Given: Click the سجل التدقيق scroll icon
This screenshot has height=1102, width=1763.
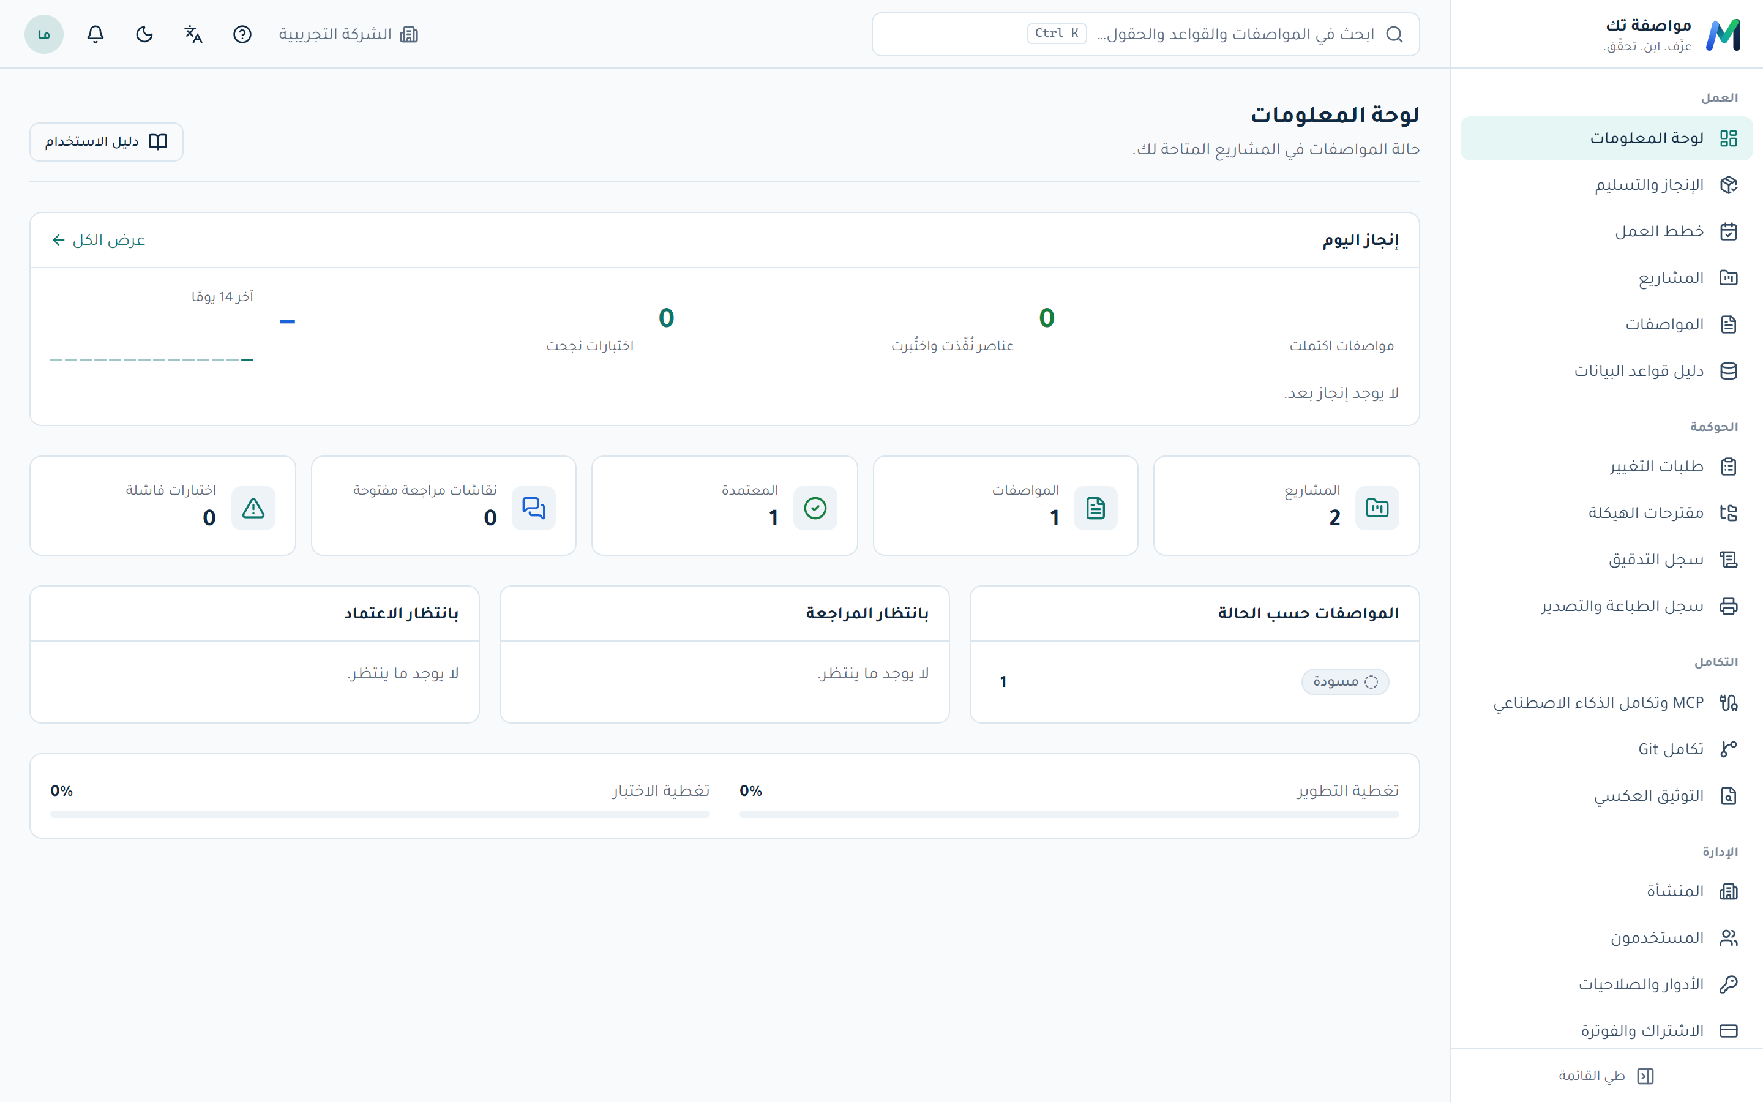Looking at the screenshot, I should click(1728, 559).
